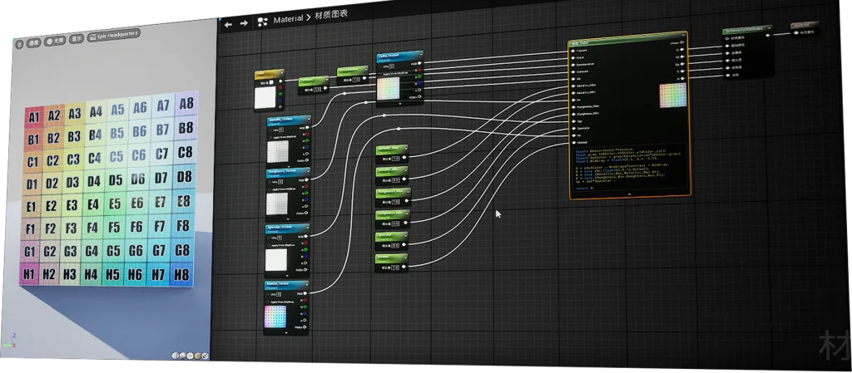
Task: Collapse Specular_Texture node header chevron
Action: 307,228
